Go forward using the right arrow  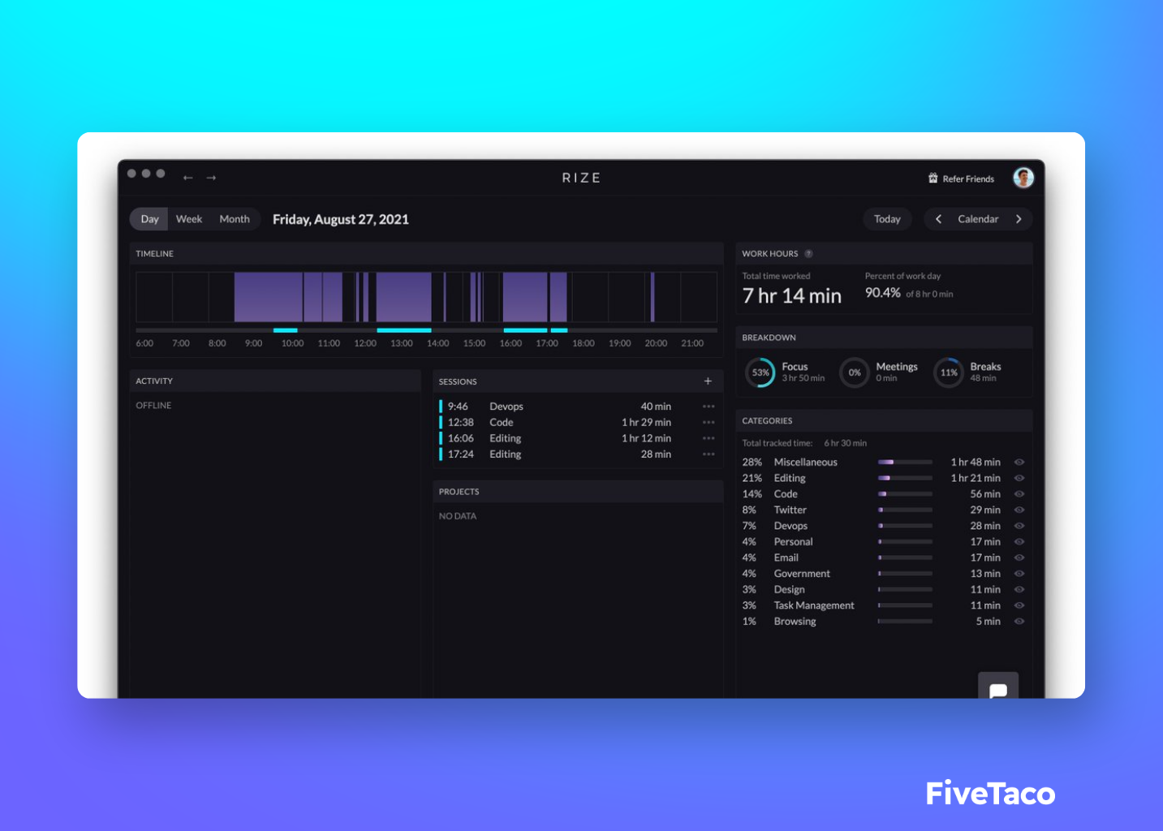211,178
